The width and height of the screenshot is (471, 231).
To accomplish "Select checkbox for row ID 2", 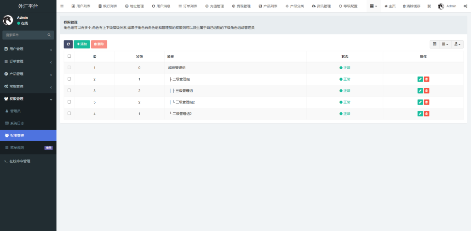I will pyautogui.click(x=69, y=79).
